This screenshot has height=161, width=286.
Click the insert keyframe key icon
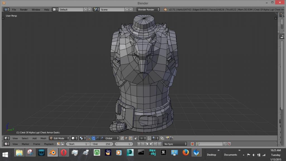[225, 144]
